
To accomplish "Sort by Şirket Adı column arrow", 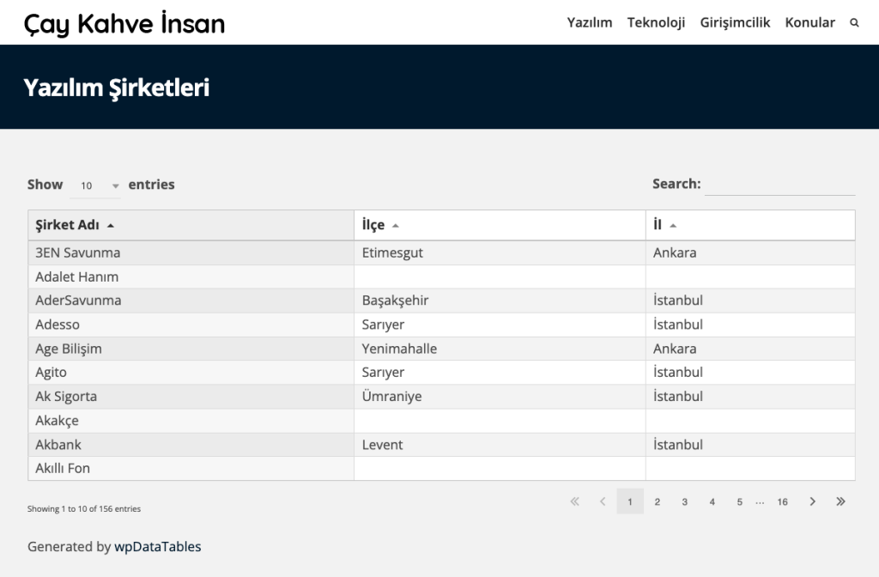I will 111,226.
